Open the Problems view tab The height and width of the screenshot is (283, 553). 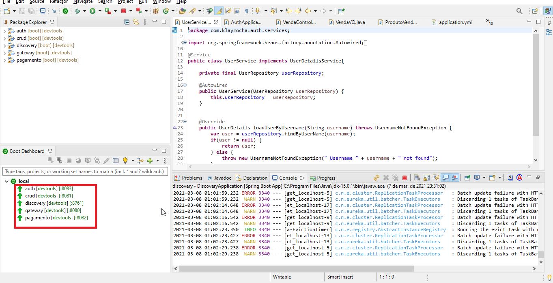pos(192,178)
